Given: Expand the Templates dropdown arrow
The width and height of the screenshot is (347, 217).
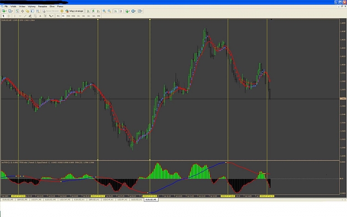Looking at the screenshot, I should point(142,11).
